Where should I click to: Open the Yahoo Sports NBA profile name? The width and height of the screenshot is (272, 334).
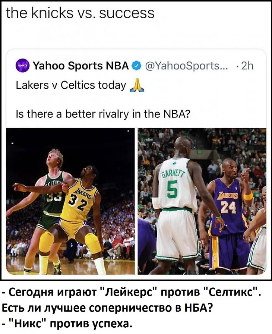click(x=81, y=66)
